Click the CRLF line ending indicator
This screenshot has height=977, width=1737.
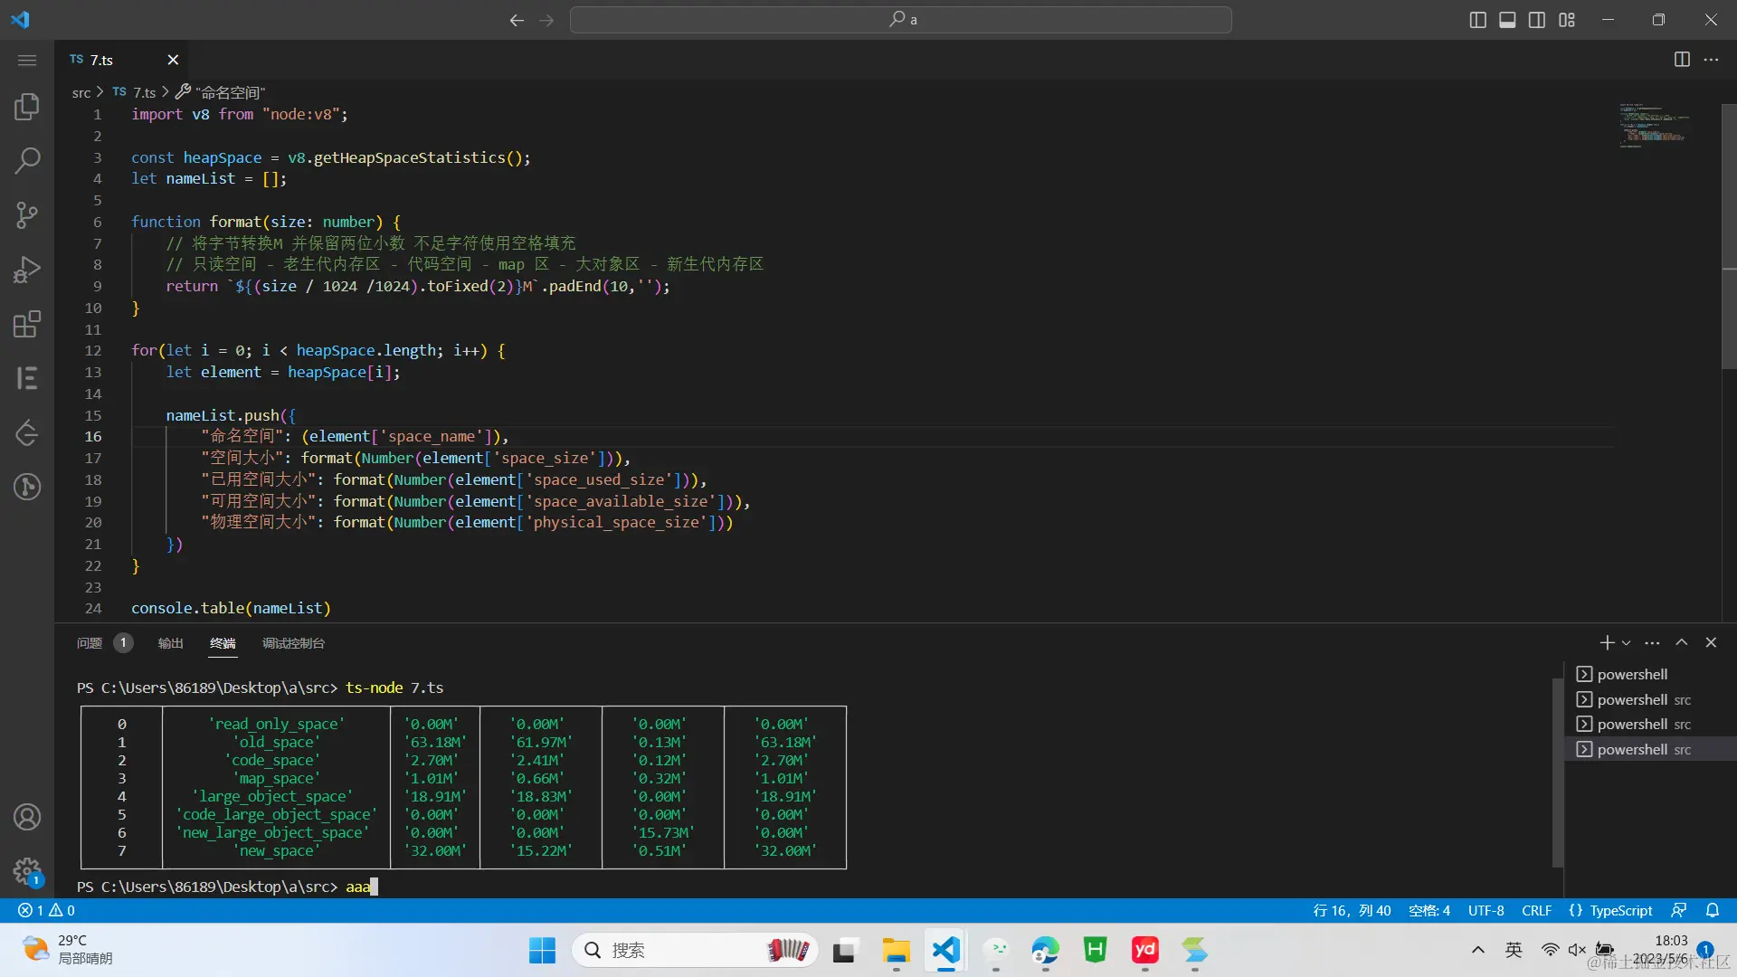1536,911
